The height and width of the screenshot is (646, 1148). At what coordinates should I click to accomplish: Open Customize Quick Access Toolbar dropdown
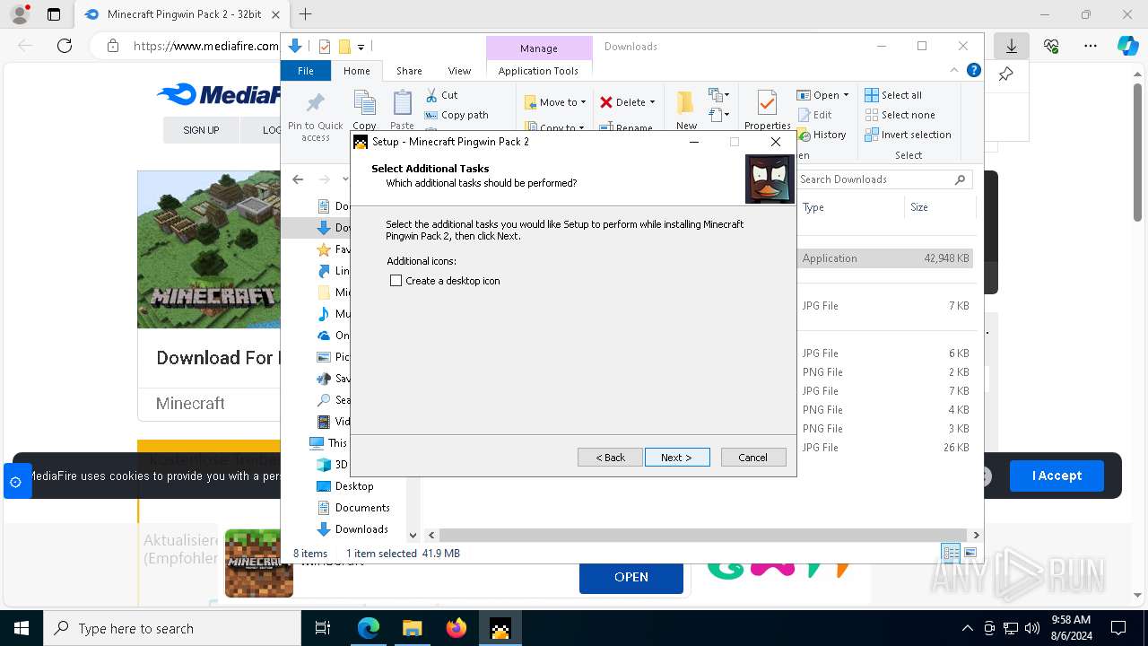pyautogui.click(x=361, y=47)
